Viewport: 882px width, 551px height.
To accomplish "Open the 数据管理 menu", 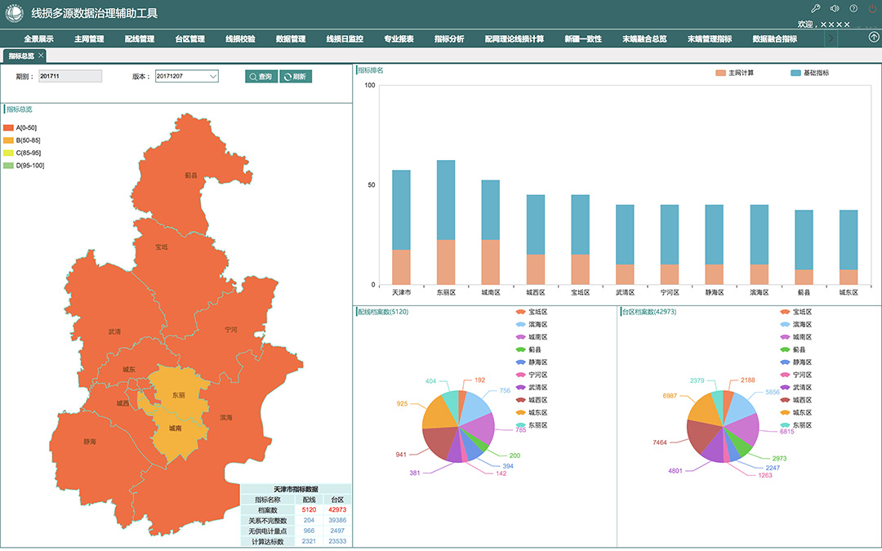I will [291, 38].
